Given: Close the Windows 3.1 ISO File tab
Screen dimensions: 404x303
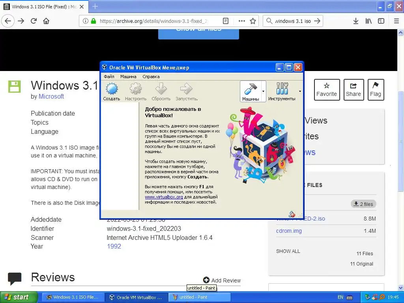Looking at the screenshot, I should (82, 7).
